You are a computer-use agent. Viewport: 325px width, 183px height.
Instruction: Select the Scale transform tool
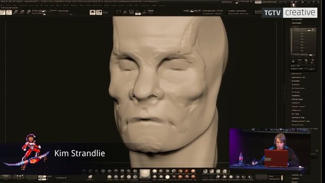(22, 12)
